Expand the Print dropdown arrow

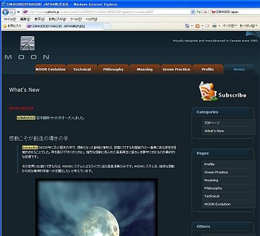click(x=219, y=26)
